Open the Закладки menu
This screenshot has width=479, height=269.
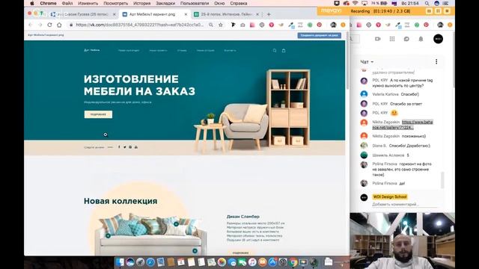(x=165, y=3)
